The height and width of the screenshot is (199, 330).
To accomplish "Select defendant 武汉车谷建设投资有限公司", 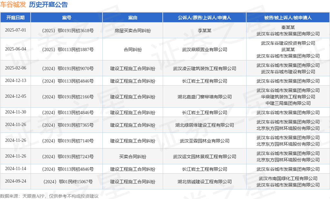I will [x=288, y=43].
